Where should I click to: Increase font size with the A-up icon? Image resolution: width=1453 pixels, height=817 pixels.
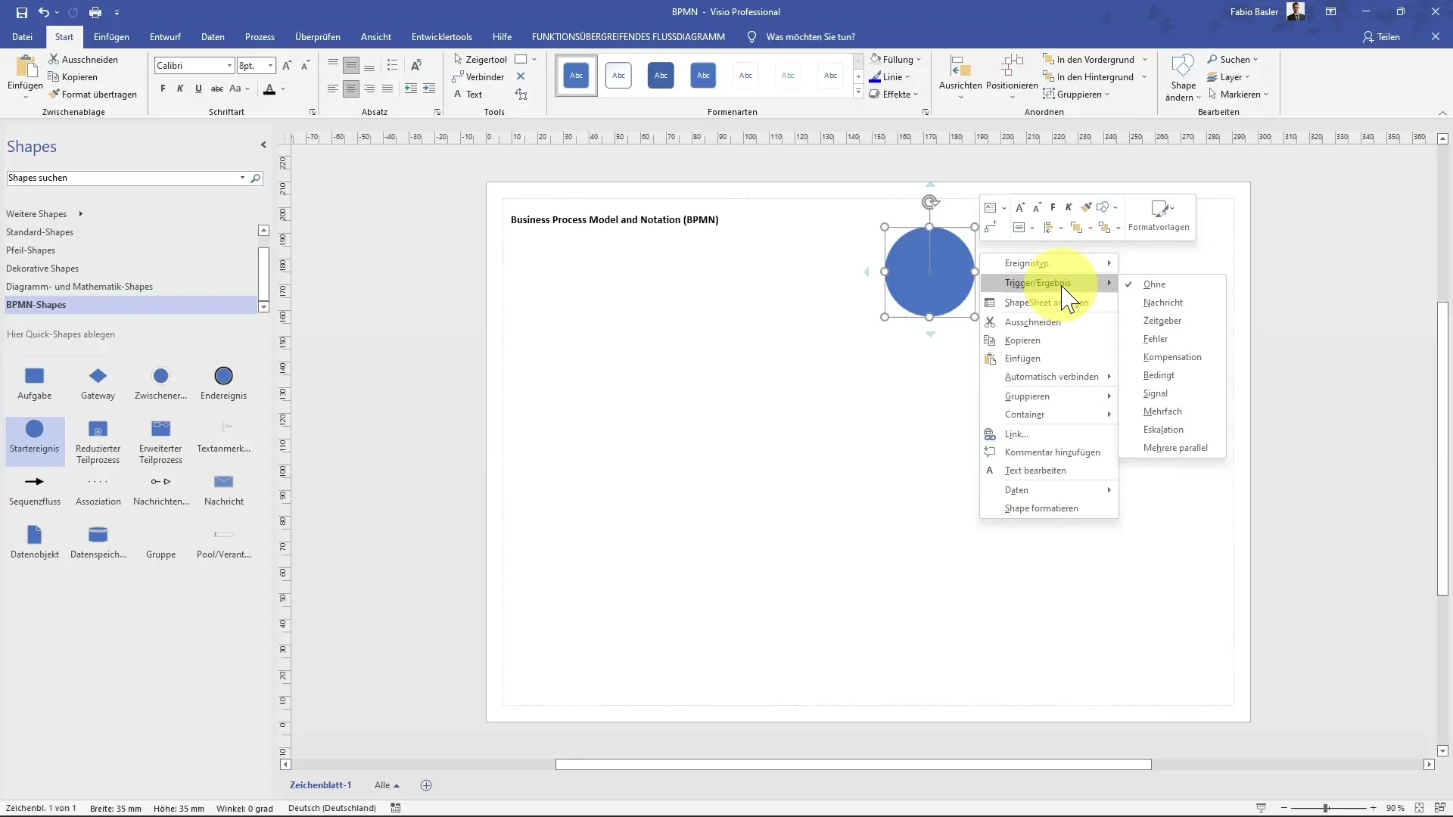tap(287, 66)
